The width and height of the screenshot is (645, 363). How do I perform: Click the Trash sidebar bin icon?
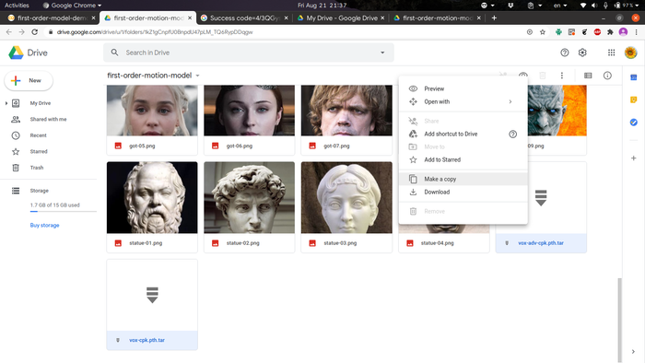coord(16,168)
